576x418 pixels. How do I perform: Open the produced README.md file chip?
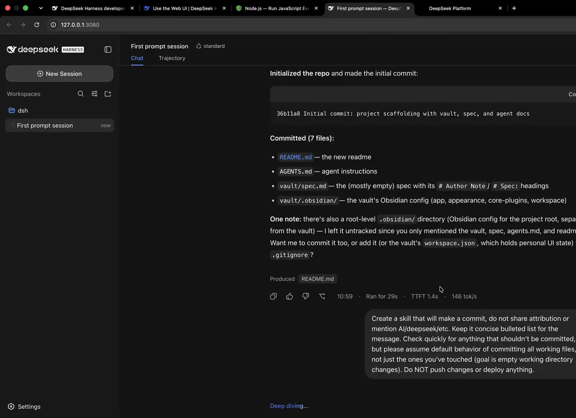point(318,279)
